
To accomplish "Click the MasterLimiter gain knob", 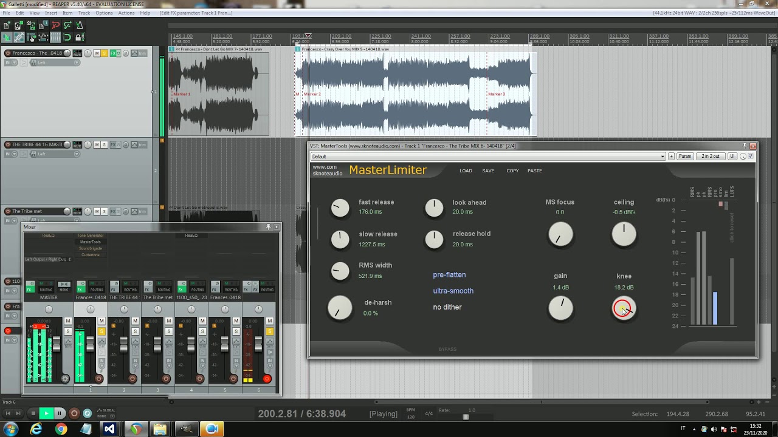I will [560, 308].
